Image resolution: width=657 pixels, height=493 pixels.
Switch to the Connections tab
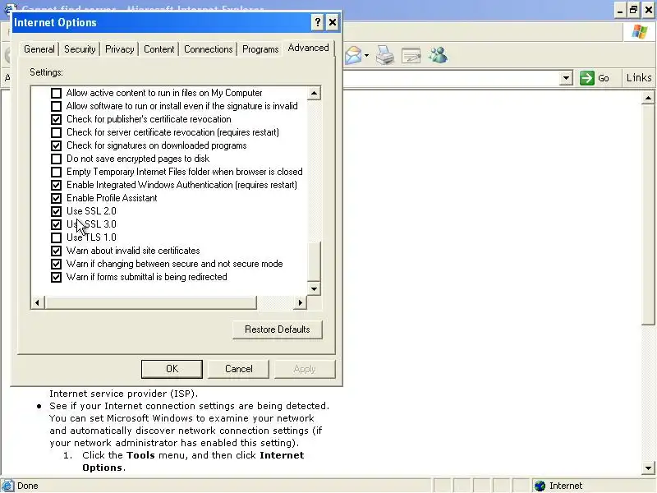coord(209,49)
